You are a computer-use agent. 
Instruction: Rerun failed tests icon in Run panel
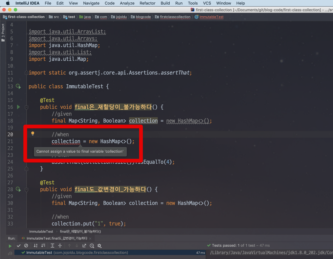(x=10, y=253)
